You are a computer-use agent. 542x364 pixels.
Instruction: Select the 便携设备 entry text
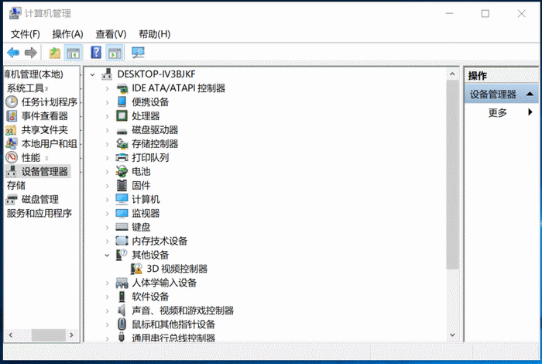[150, 102]
